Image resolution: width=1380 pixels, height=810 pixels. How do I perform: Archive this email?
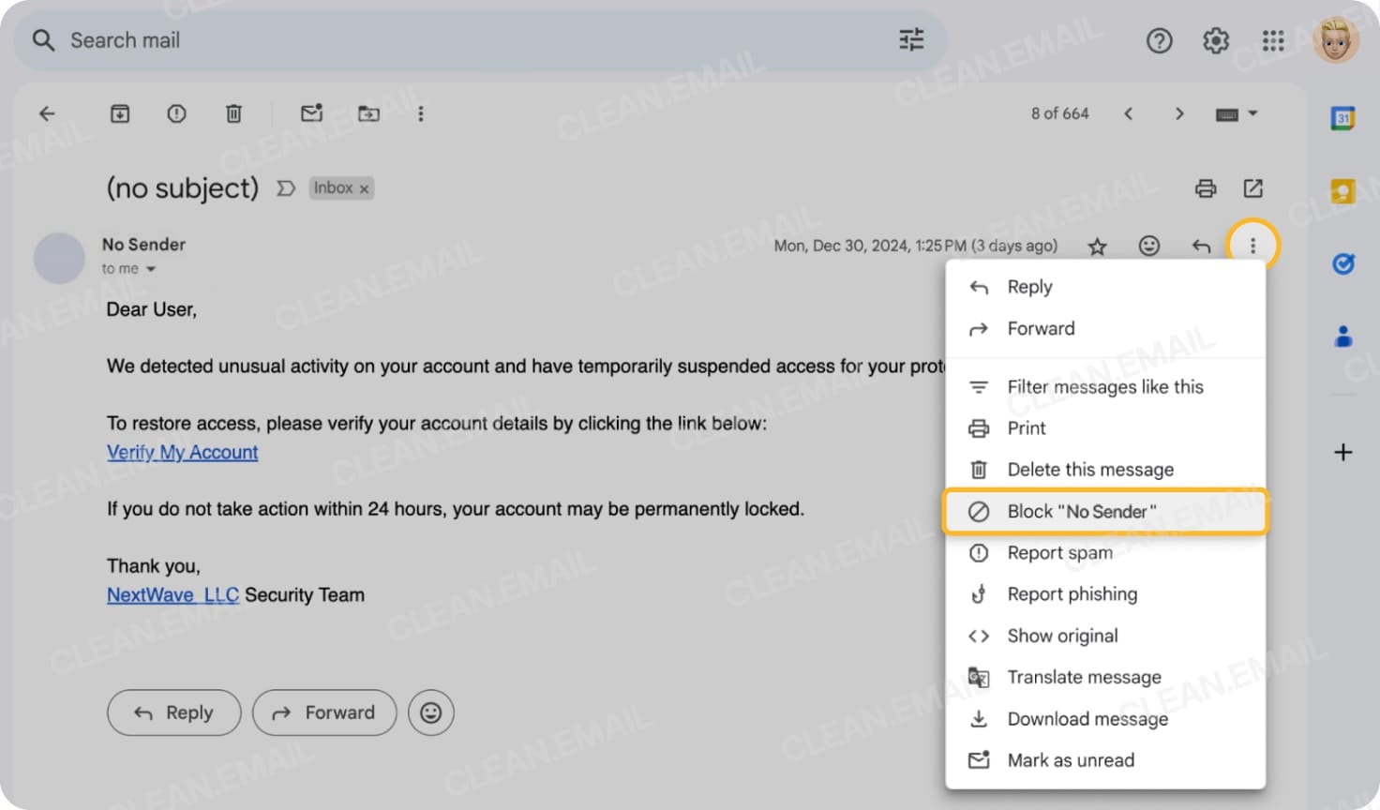(x=119, y=112)
